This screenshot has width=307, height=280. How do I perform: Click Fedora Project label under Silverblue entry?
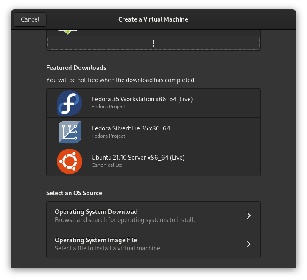pyautogui.click(x=108, y=136)
